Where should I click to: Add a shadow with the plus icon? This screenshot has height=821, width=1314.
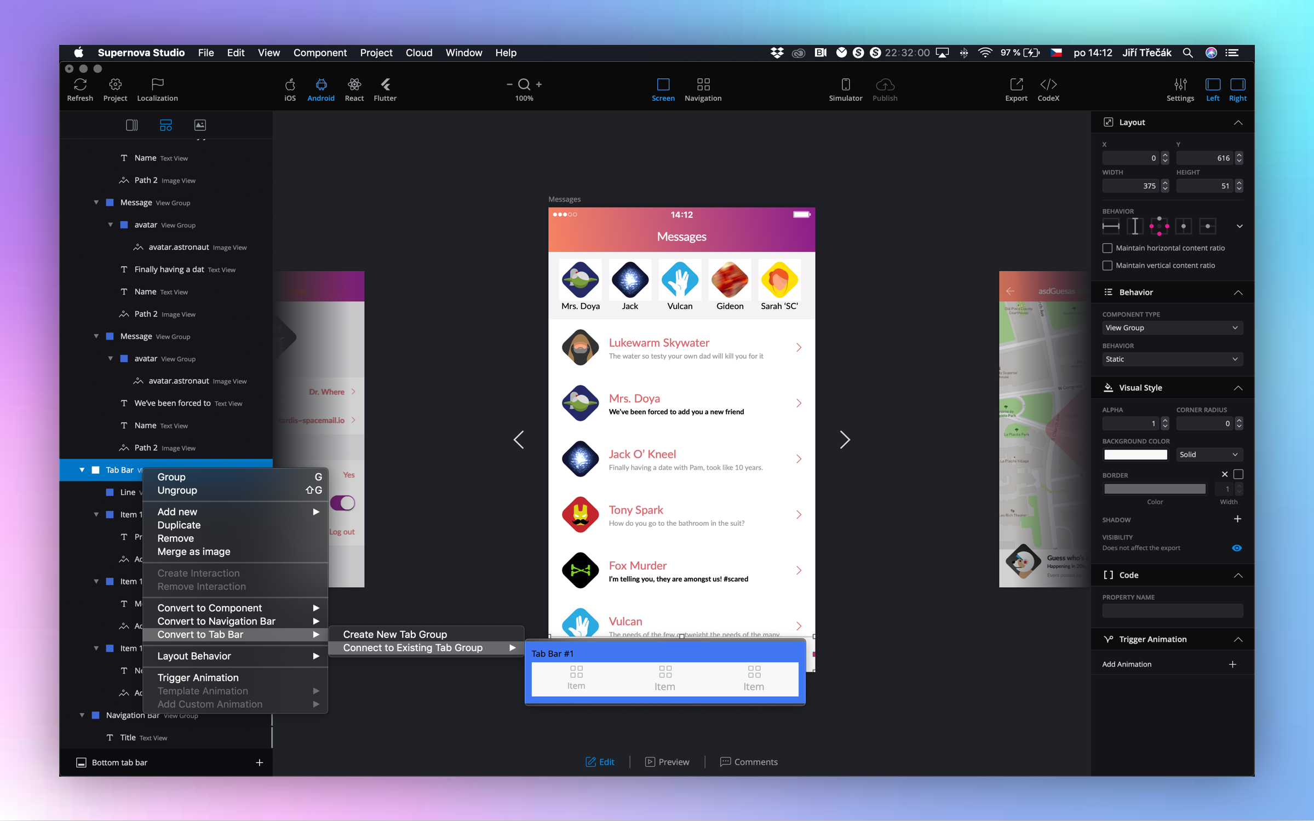point(1237,519)
